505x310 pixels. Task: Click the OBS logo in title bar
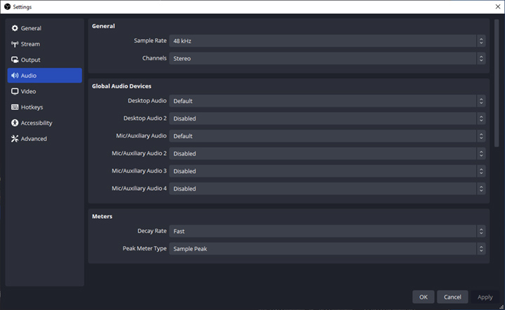pos(8,7)
